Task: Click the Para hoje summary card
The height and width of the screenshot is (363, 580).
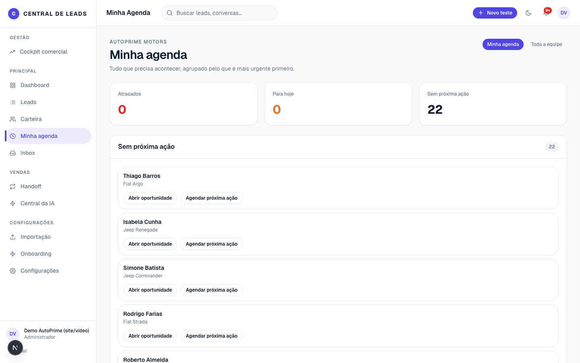Action: point(338,104)
